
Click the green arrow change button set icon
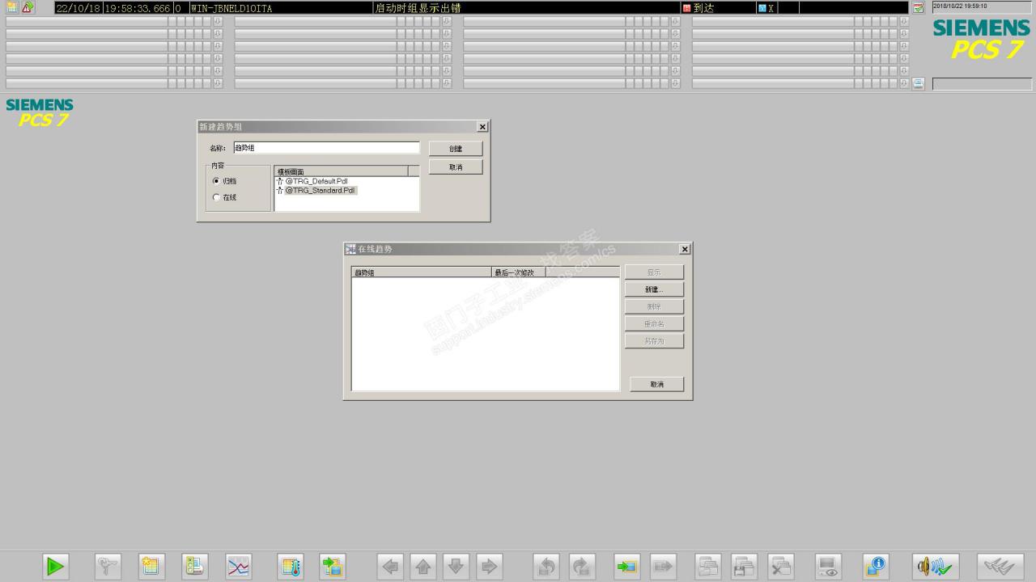(x=55, y=566)
